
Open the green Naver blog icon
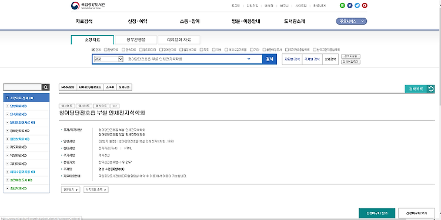[x=342, y=5]
